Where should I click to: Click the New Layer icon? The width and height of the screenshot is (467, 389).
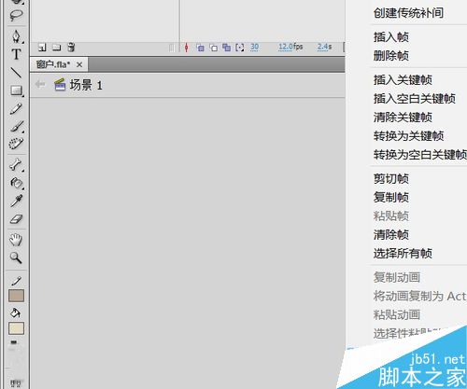pos(42,48)
